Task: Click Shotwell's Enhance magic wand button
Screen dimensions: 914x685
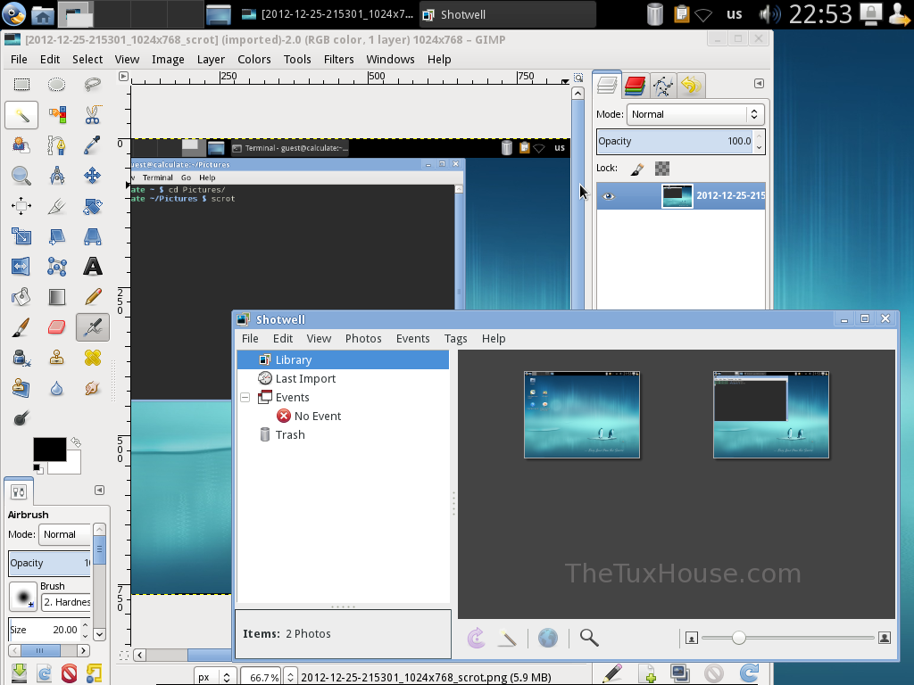Action: point(507,638)
